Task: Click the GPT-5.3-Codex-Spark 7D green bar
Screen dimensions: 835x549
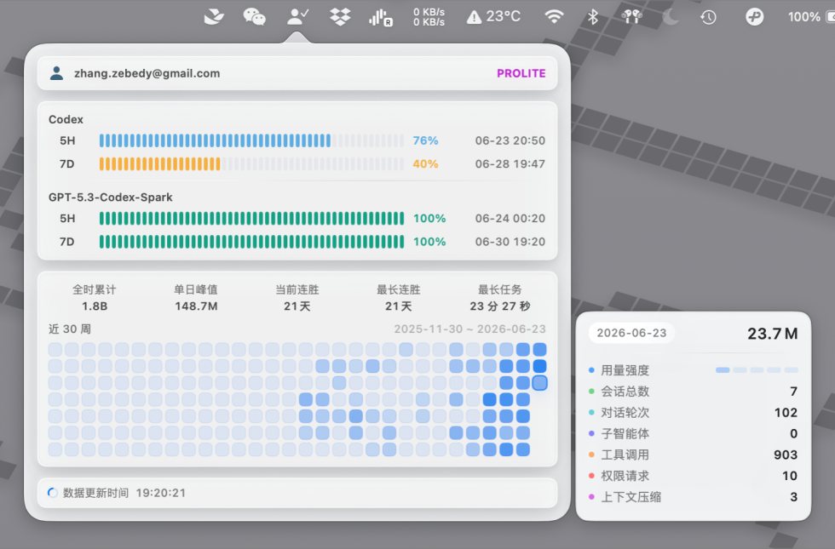Action: [251, 242]
